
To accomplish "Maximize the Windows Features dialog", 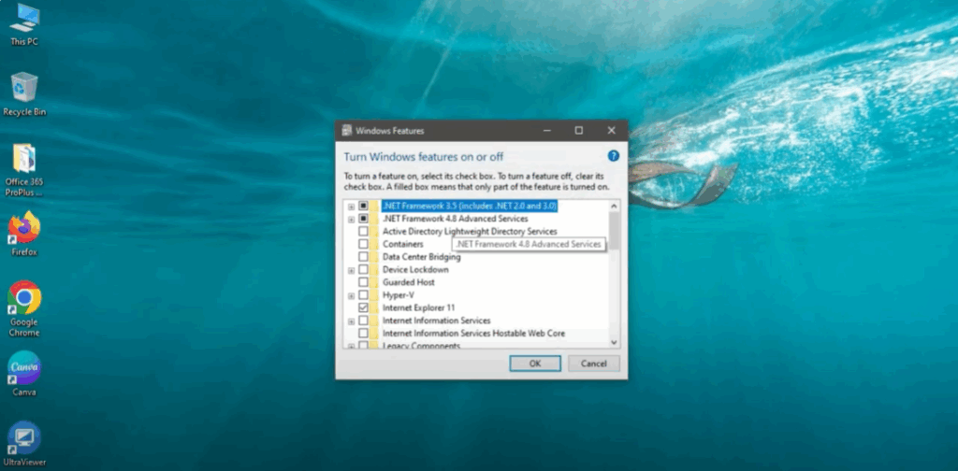I will (578, 131).
